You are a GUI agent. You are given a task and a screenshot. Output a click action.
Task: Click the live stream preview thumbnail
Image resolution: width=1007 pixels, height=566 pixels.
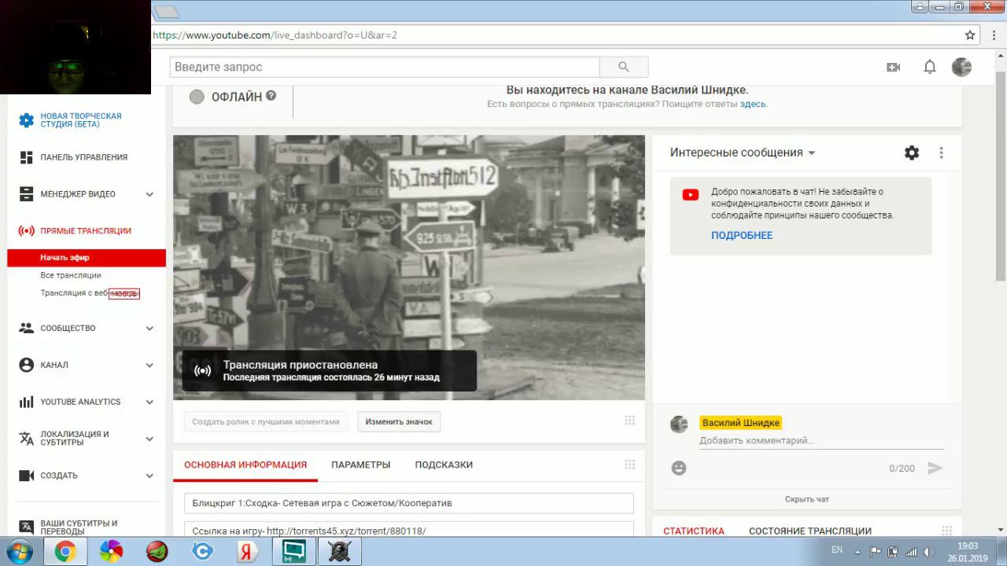point(409,267)
